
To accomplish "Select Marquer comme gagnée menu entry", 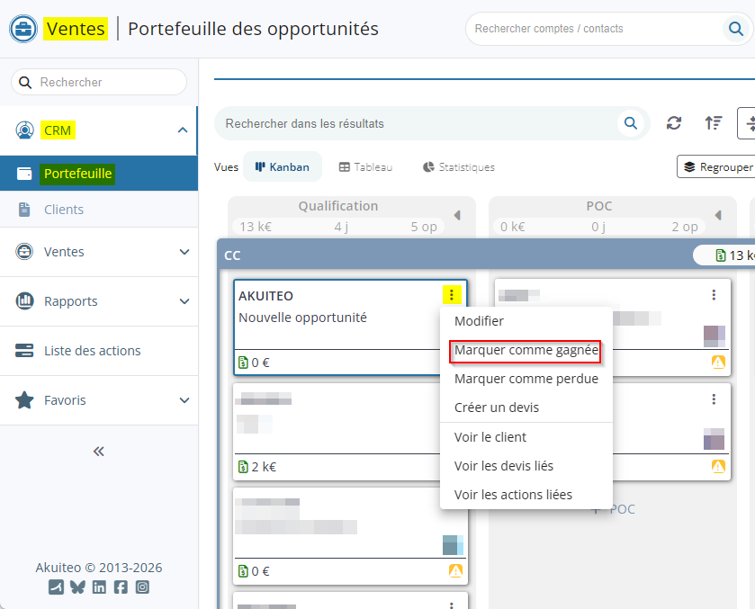I will pyautogui.click(x=526, y=350).
